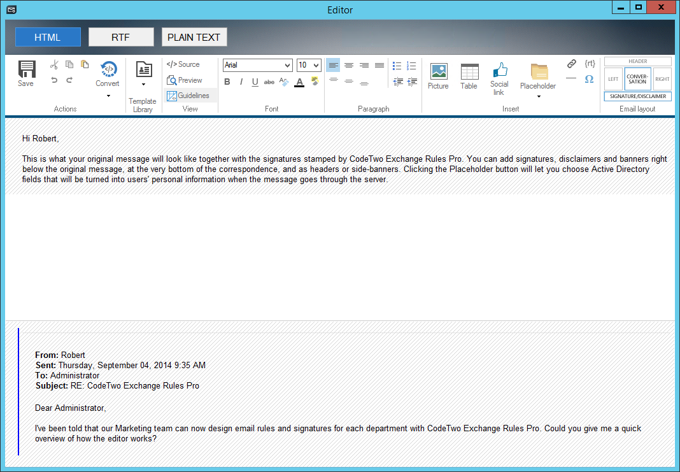
Task: Insert a horizontal line
Action: point(571,78)
